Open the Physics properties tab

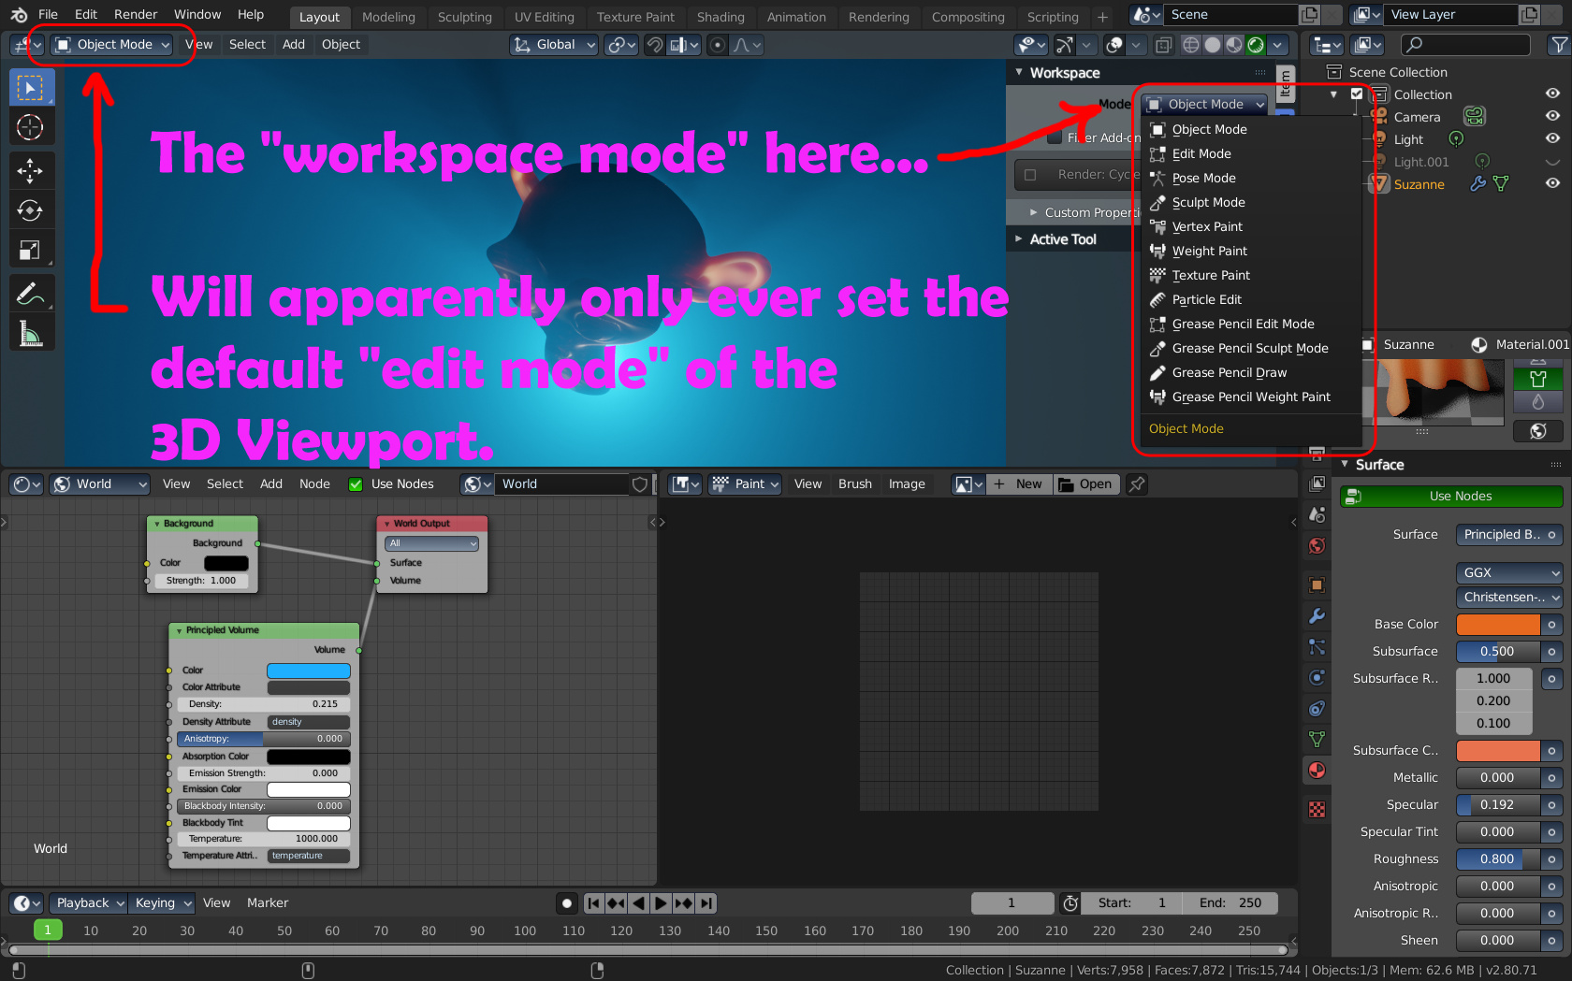tap(1317, 678)
